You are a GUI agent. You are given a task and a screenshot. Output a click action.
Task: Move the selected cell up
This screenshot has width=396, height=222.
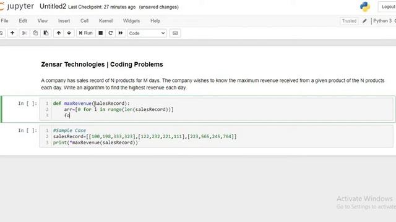coord(59,33)
